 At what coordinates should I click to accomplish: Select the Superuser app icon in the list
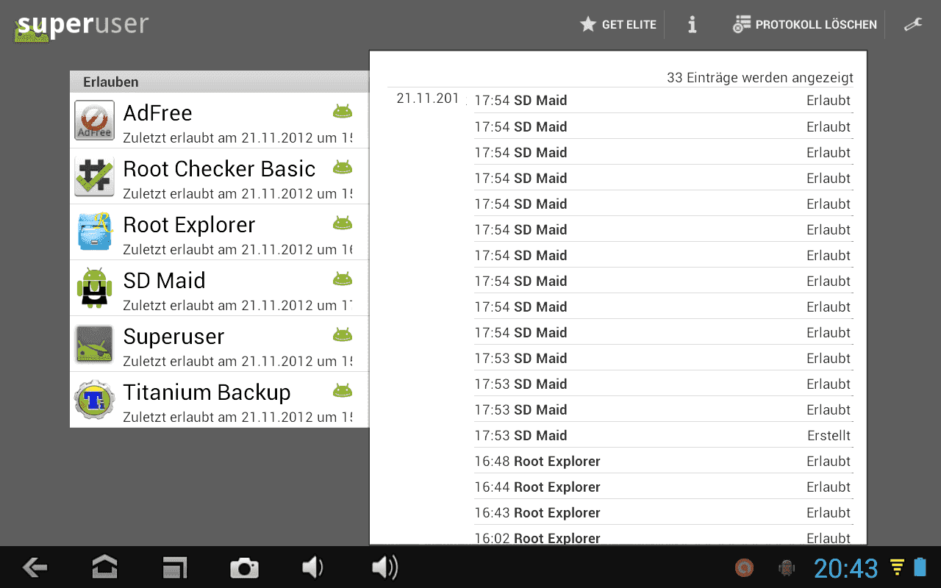click(94, 344)
